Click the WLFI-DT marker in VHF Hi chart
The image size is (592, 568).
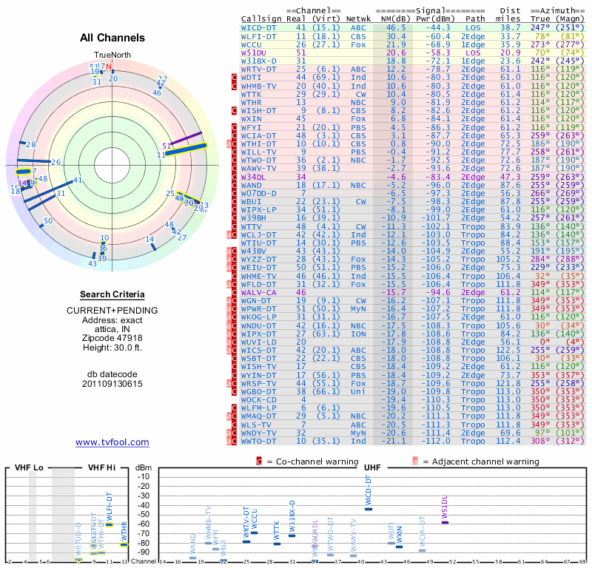(x=109, y=524)
